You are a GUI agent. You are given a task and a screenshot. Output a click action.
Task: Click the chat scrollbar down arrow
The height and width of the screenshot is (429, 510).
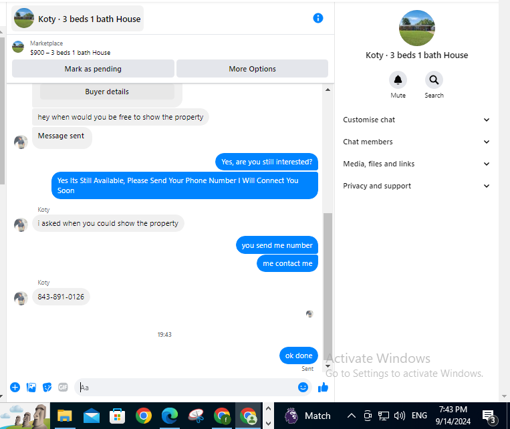(x=328, y=366)
